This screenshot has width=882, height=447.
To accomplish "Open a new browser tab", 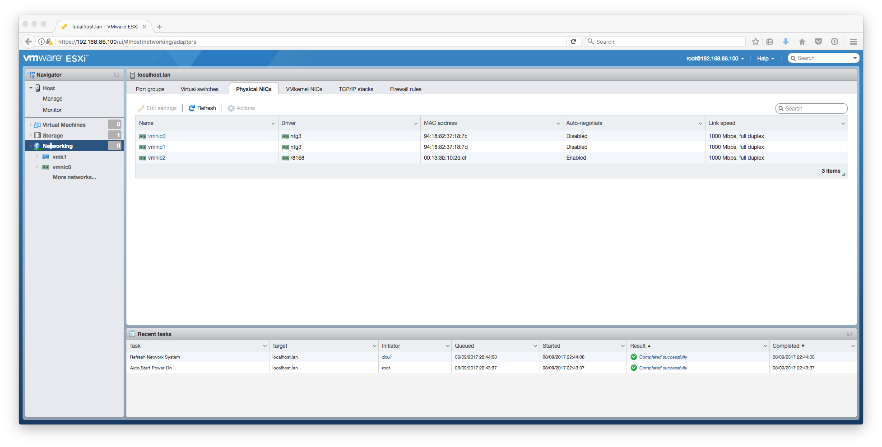I will tap(159, 27).
